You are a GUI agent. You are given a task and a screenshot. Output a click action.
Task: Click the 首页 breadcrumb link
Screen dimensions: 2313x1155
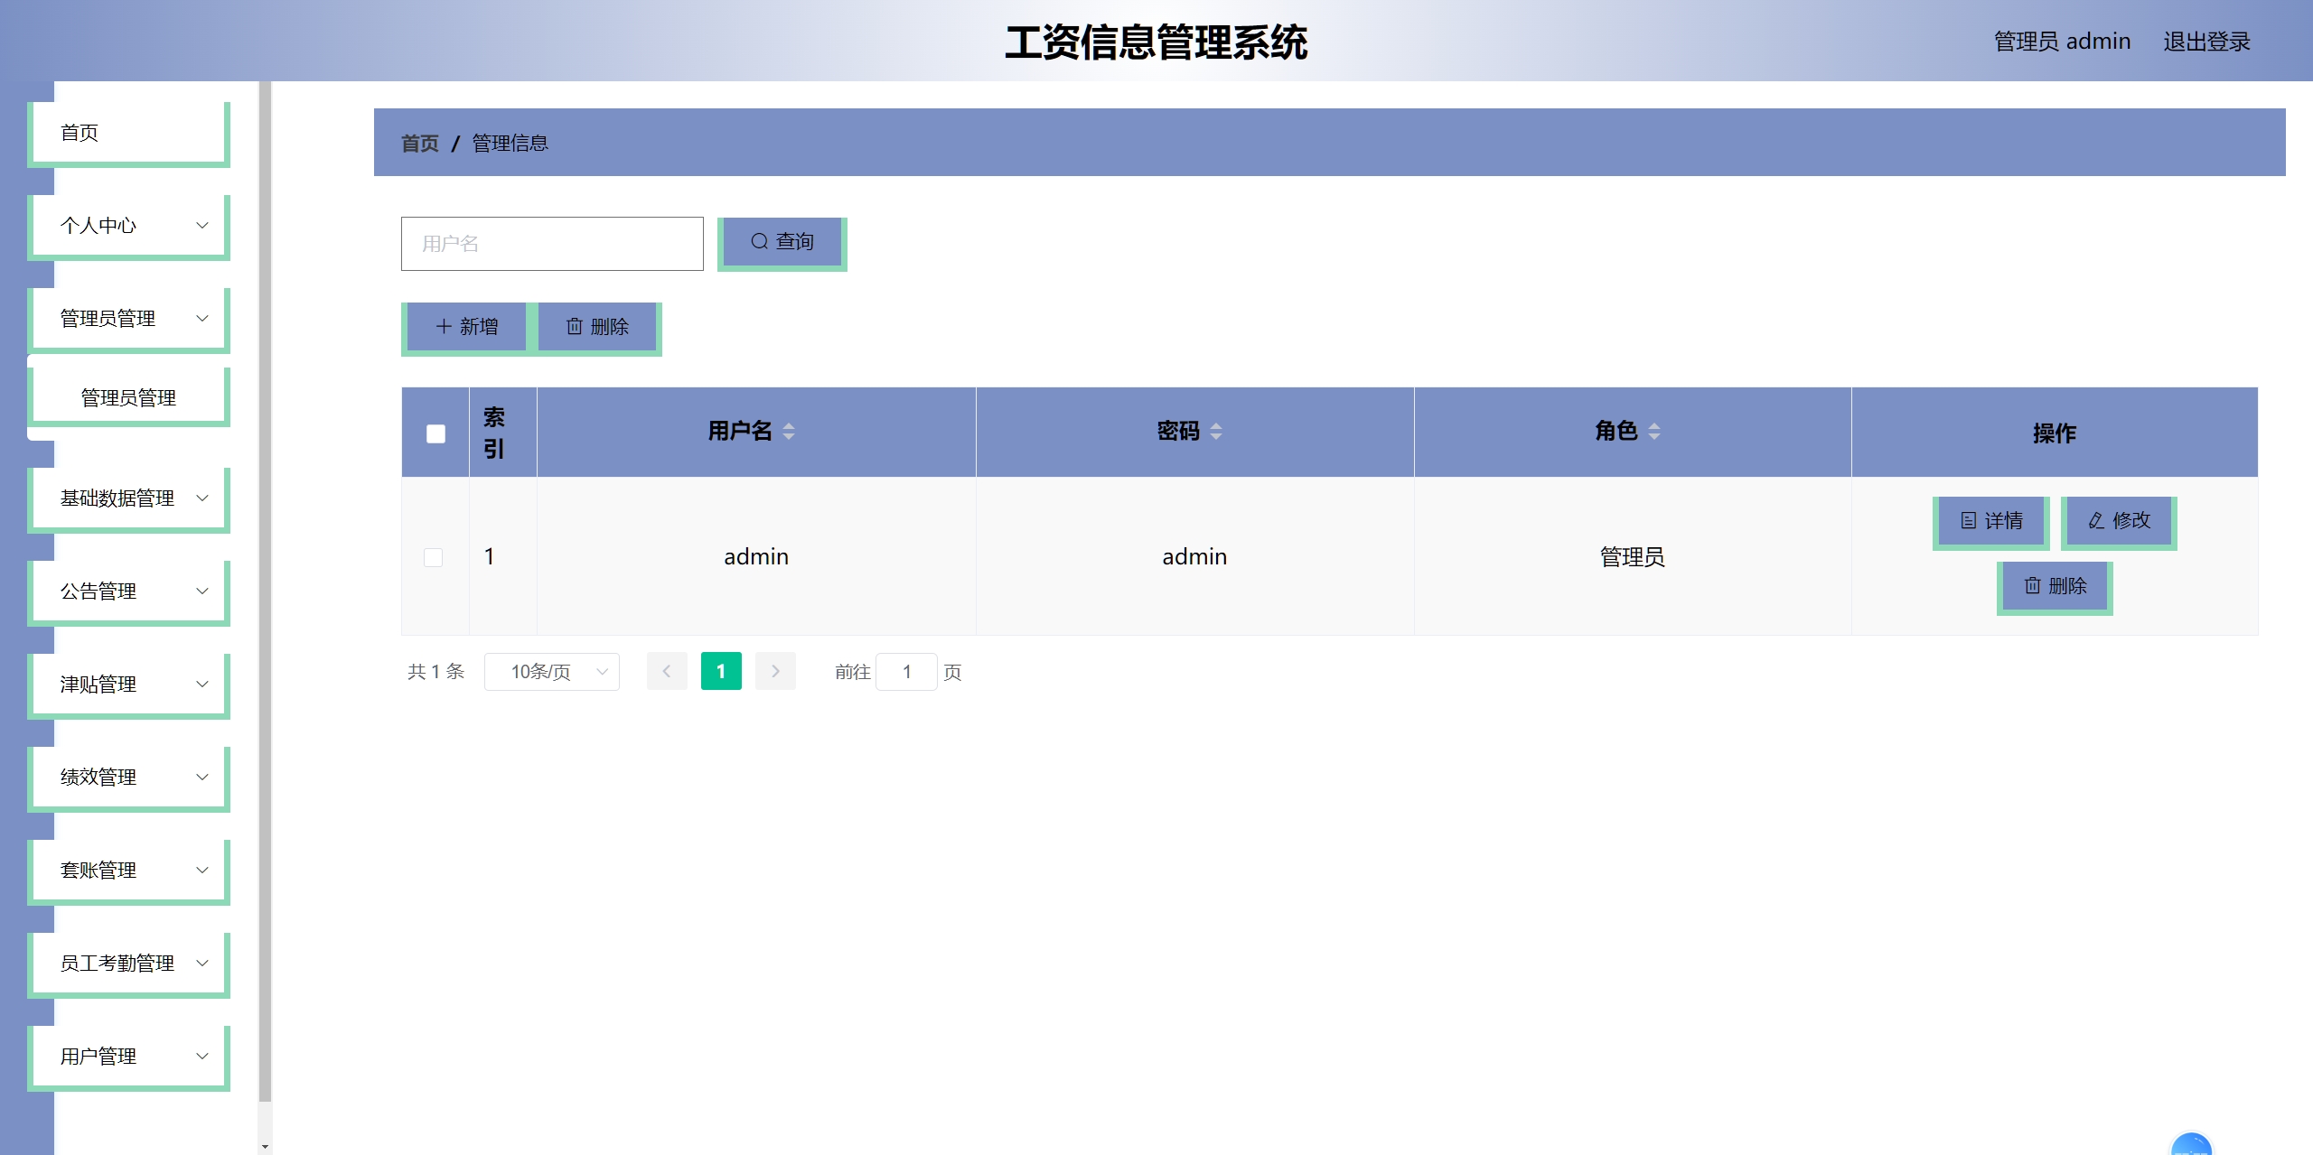click(420, 144)
